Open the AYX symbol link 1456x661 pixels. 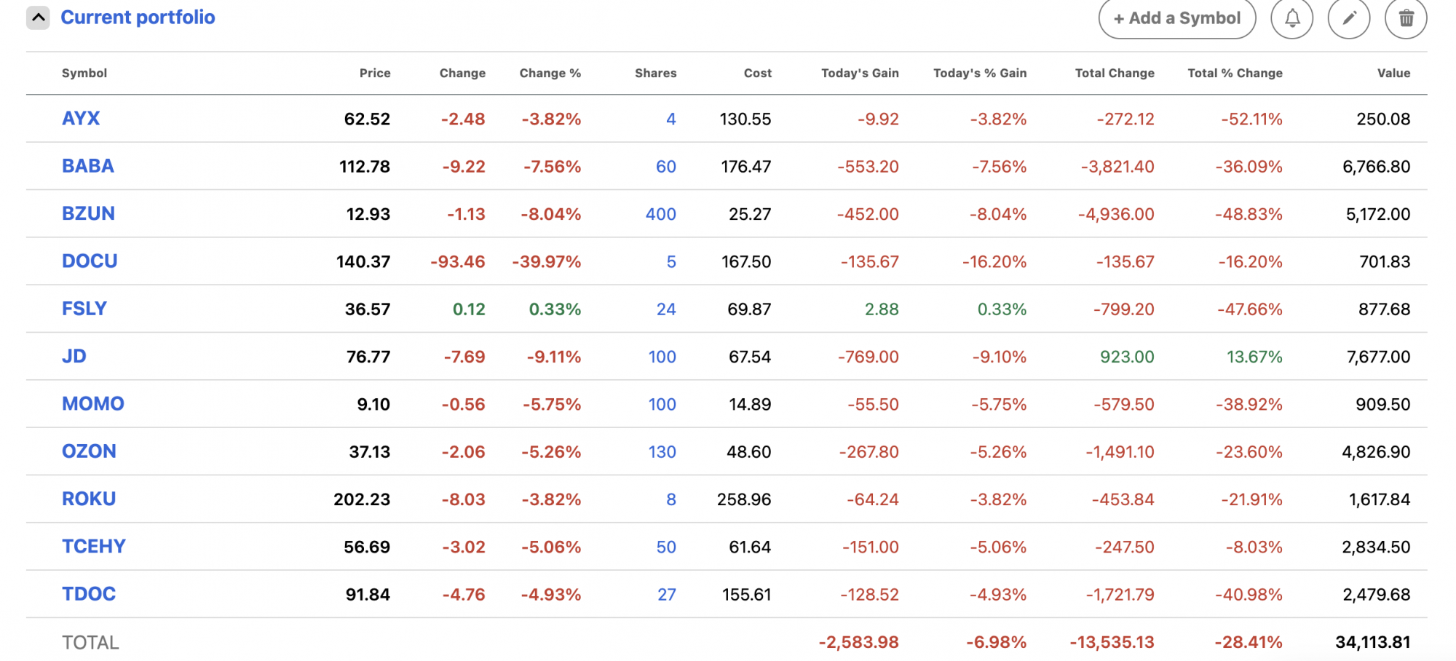click(x=81, y=119)
